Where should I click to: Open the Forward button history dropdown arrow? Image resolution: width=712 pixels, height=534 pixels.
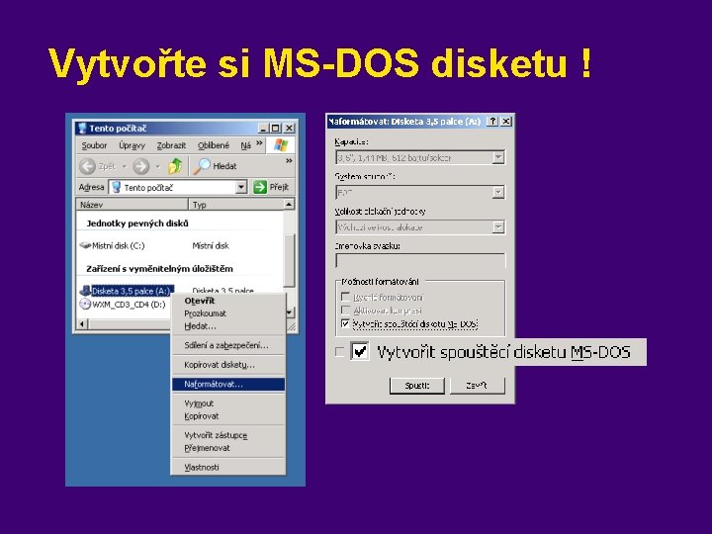(158, 167)
